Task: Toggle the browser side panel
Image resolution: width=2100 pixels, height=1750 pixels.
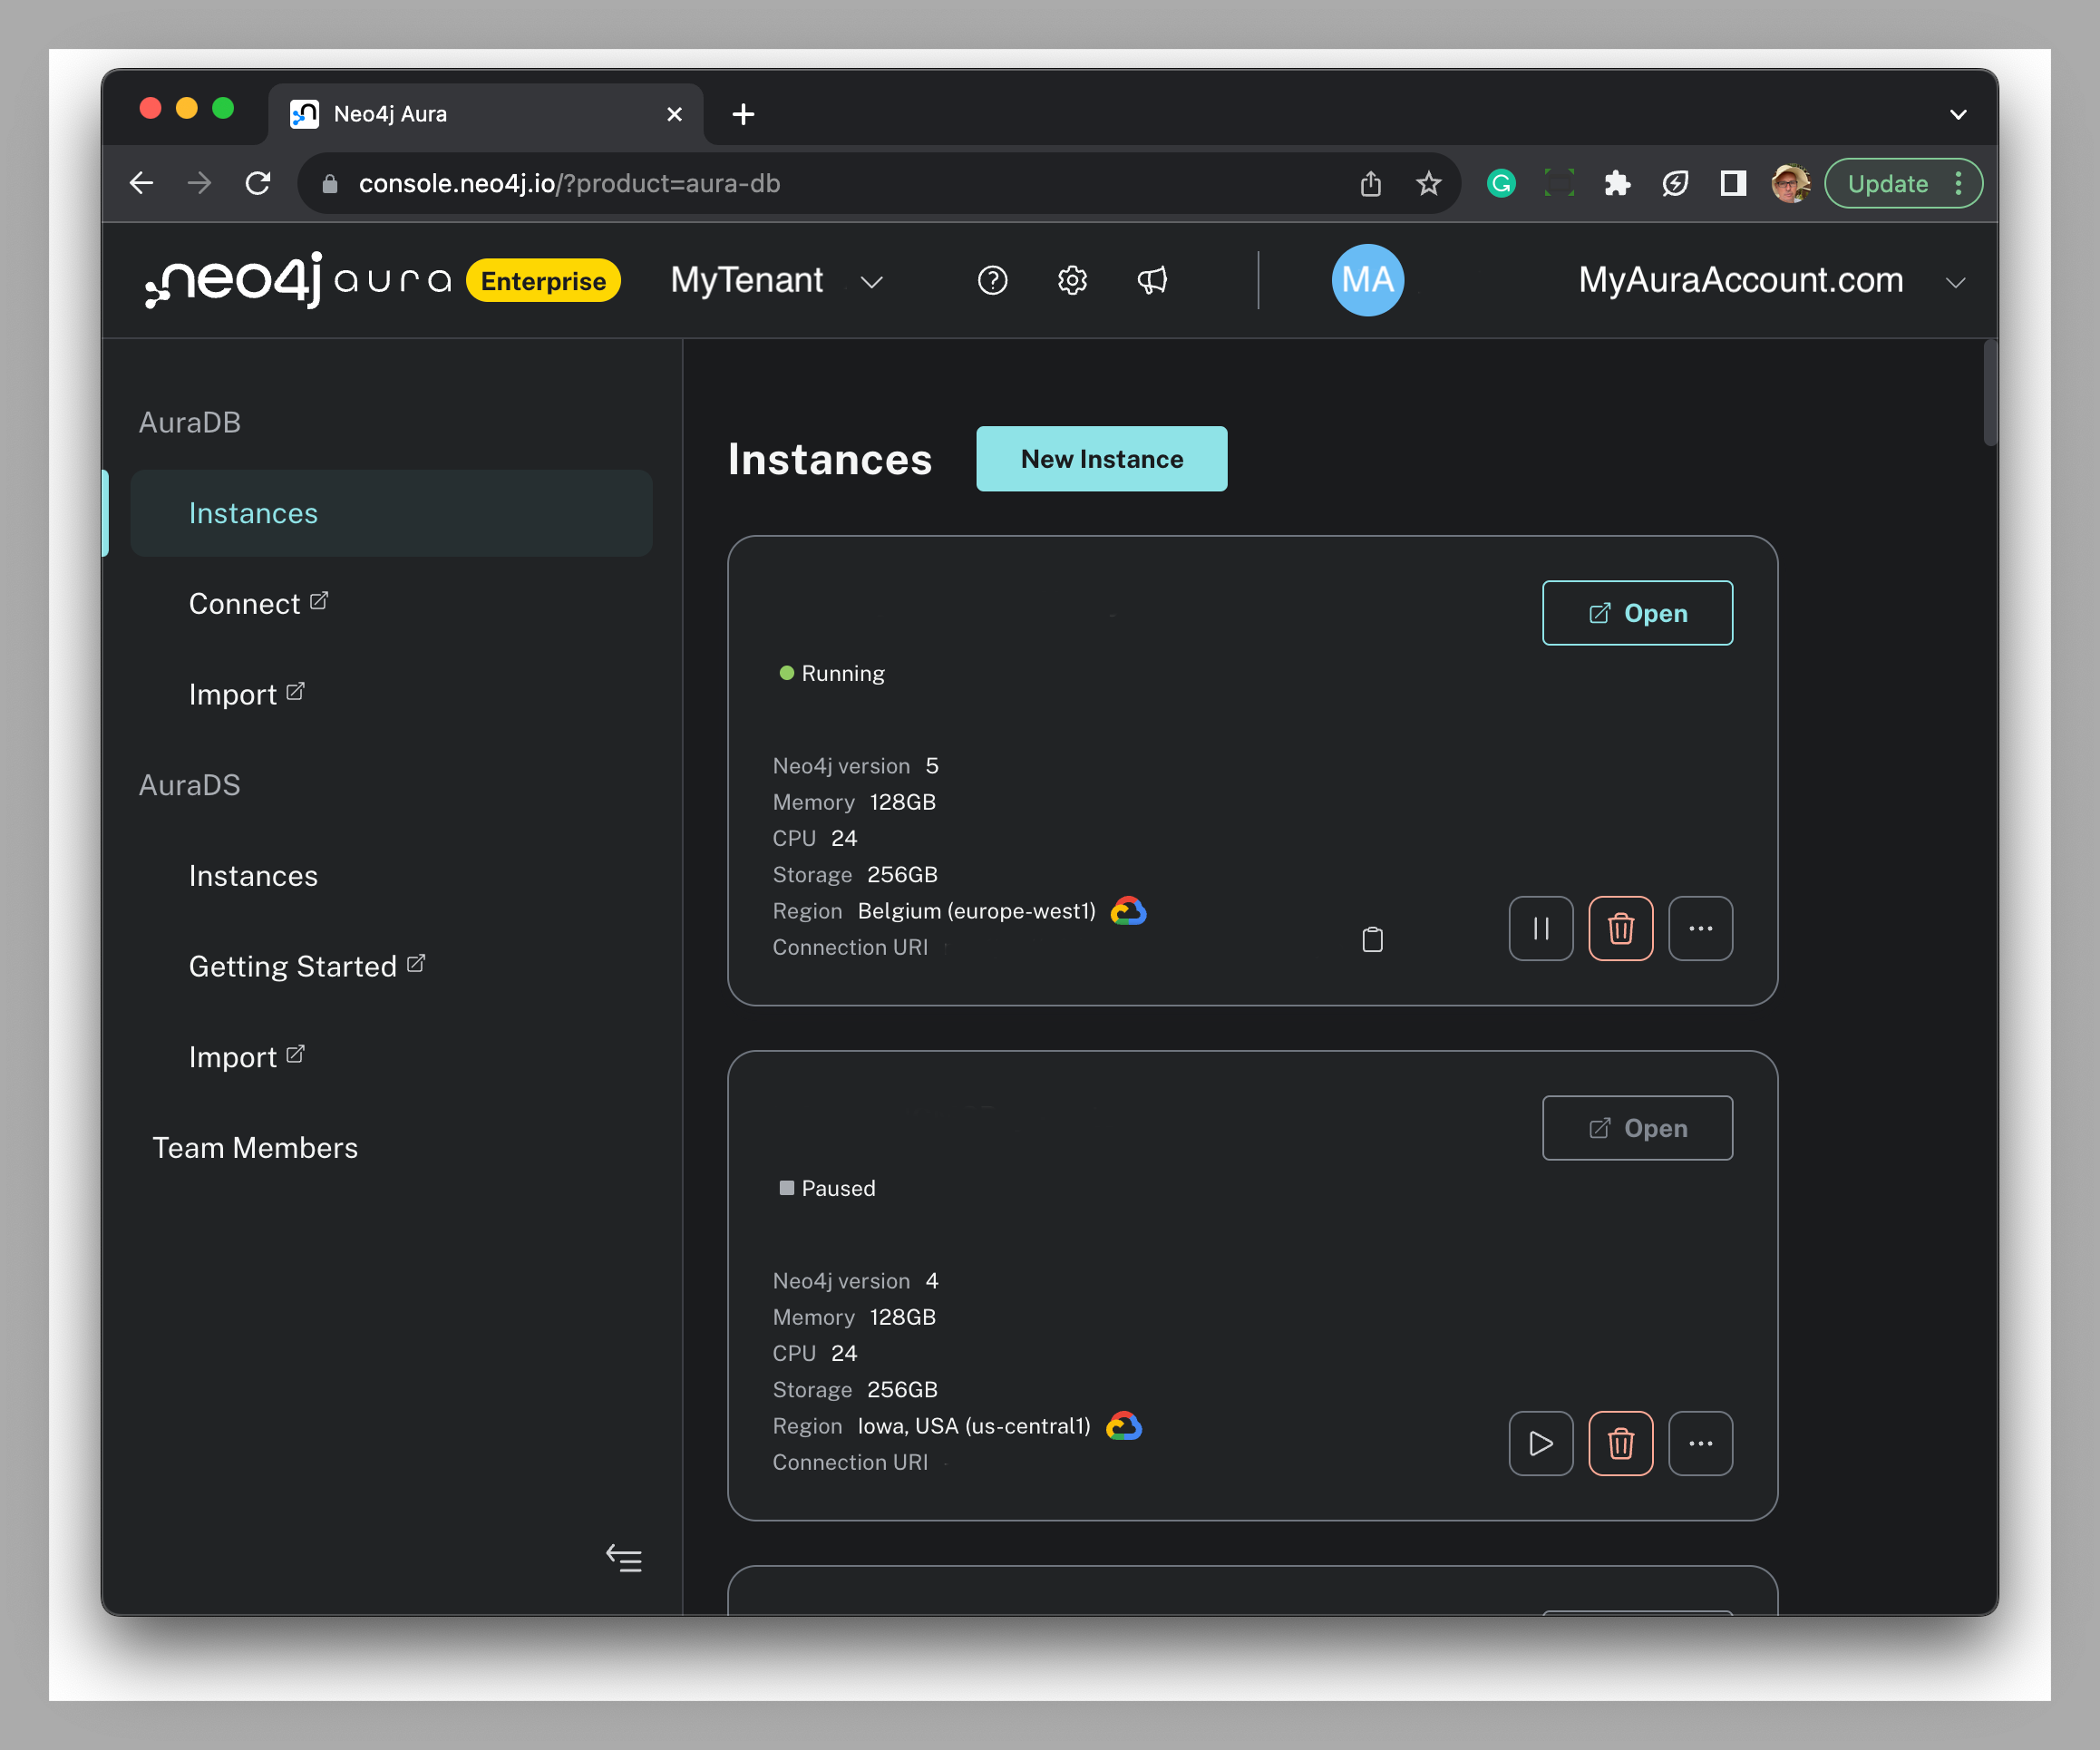Action: point(1733,183)
